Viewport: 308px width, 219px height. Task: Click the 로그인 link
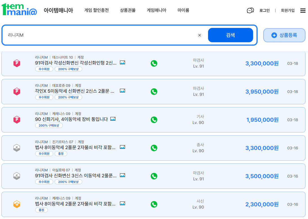tap(264, 10)
